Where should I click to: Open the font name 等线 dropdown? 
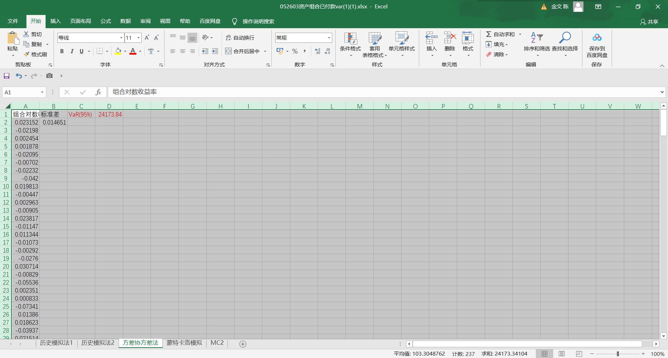coord(121,38)
